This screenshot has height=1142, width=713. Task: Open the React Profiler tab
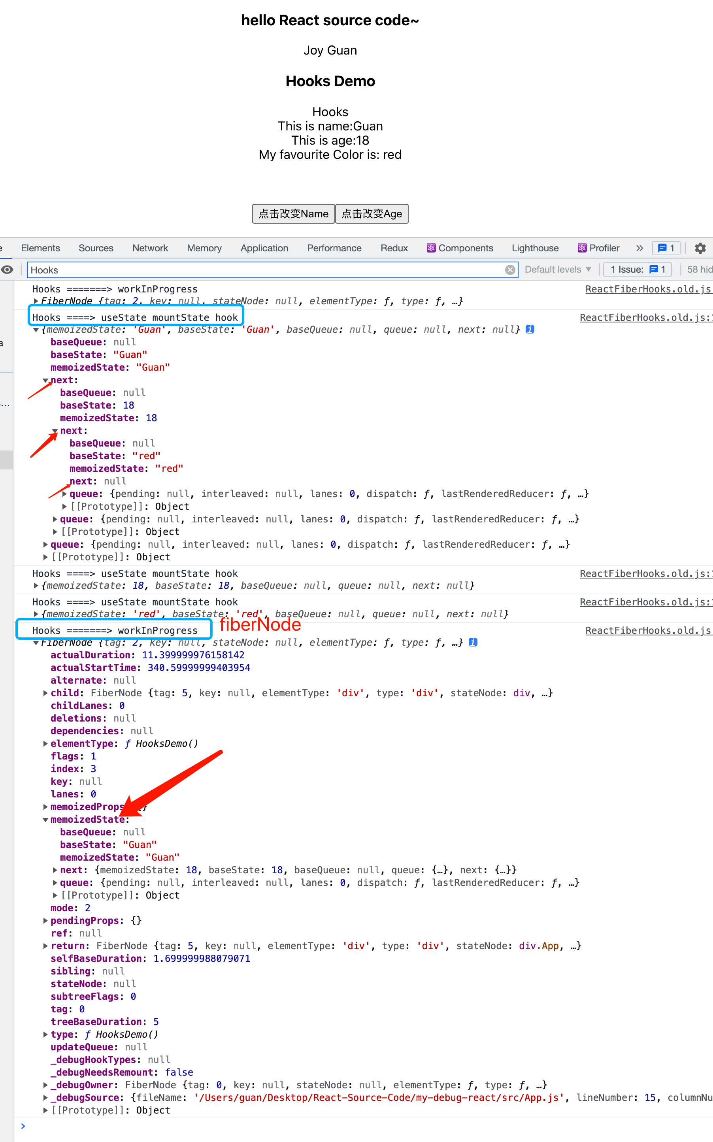(x=598, y=248)
